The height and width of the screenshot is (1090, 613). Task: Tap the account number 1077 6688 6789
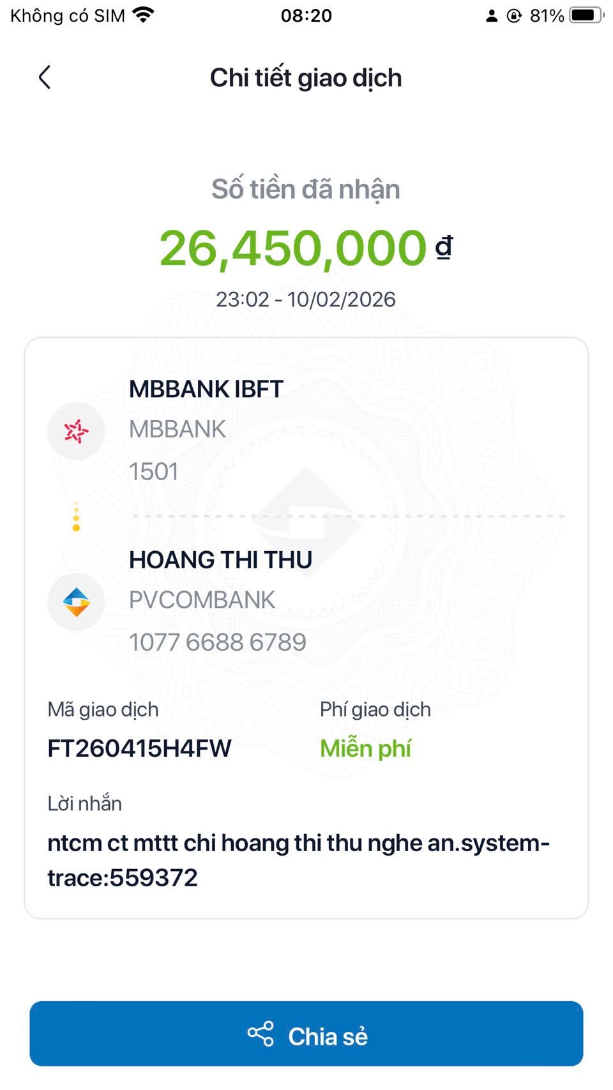(x=218, y=642)
